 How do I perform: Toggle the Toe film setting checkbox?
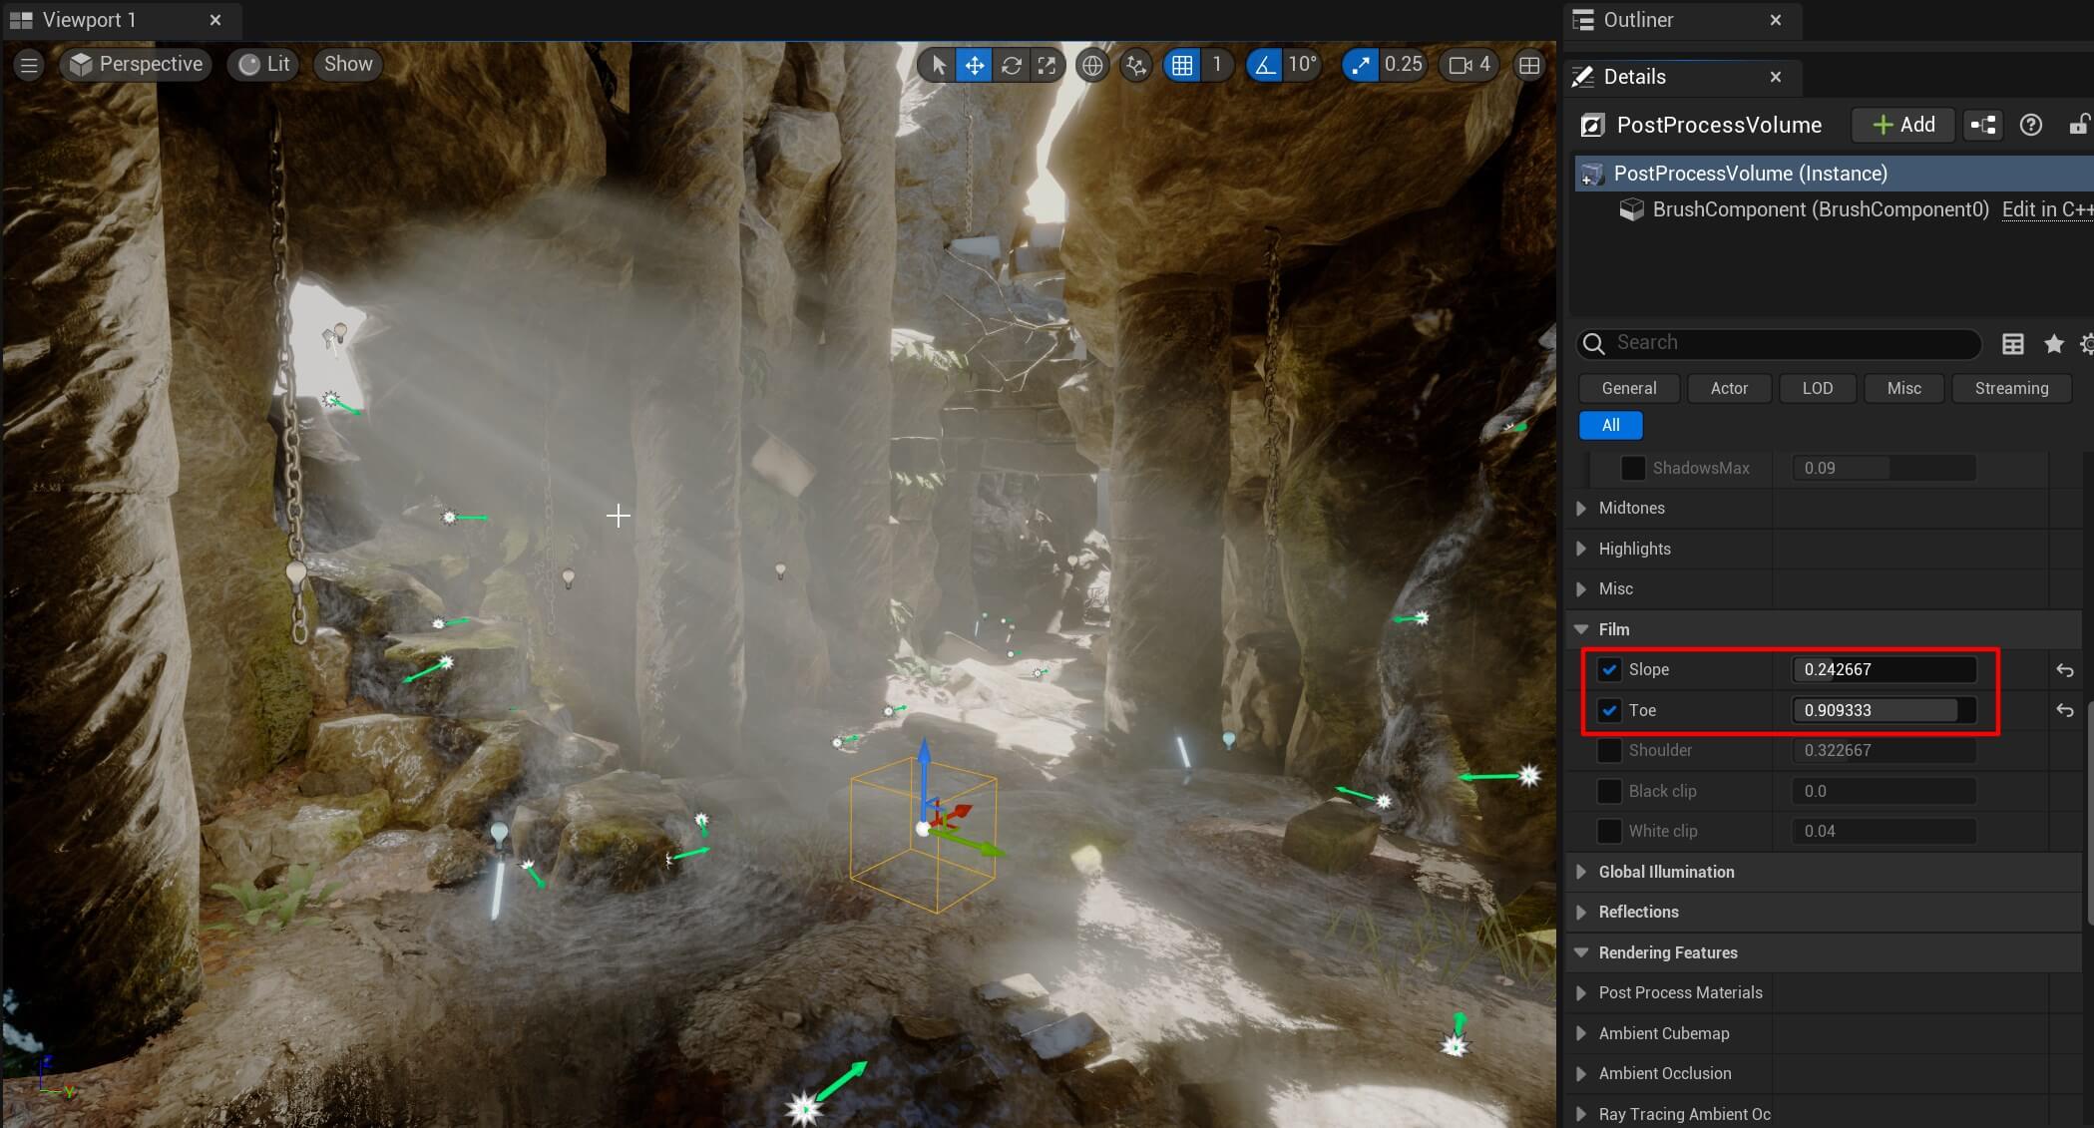pos(1608,710)
